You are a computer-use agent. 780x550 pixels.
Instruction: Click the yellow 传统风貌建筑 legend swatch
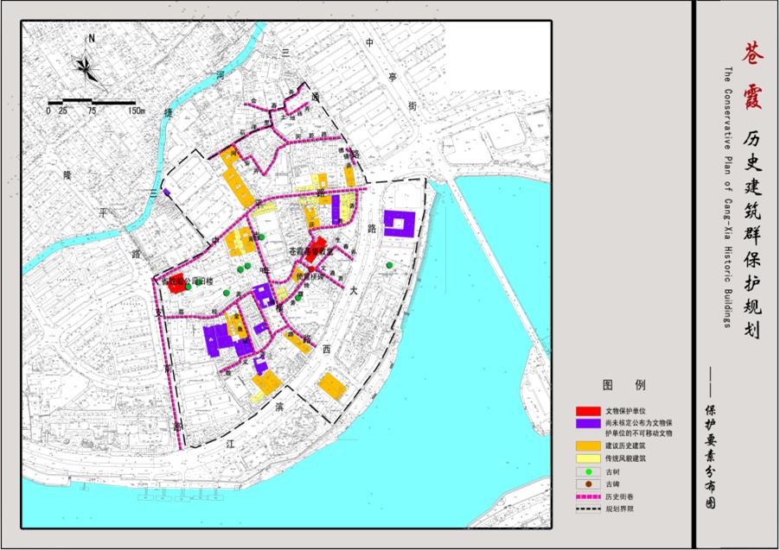pos(590,458)
